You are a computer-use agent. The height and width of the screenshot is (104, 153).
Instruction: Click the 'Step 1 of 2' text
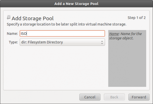coord(137,18)
